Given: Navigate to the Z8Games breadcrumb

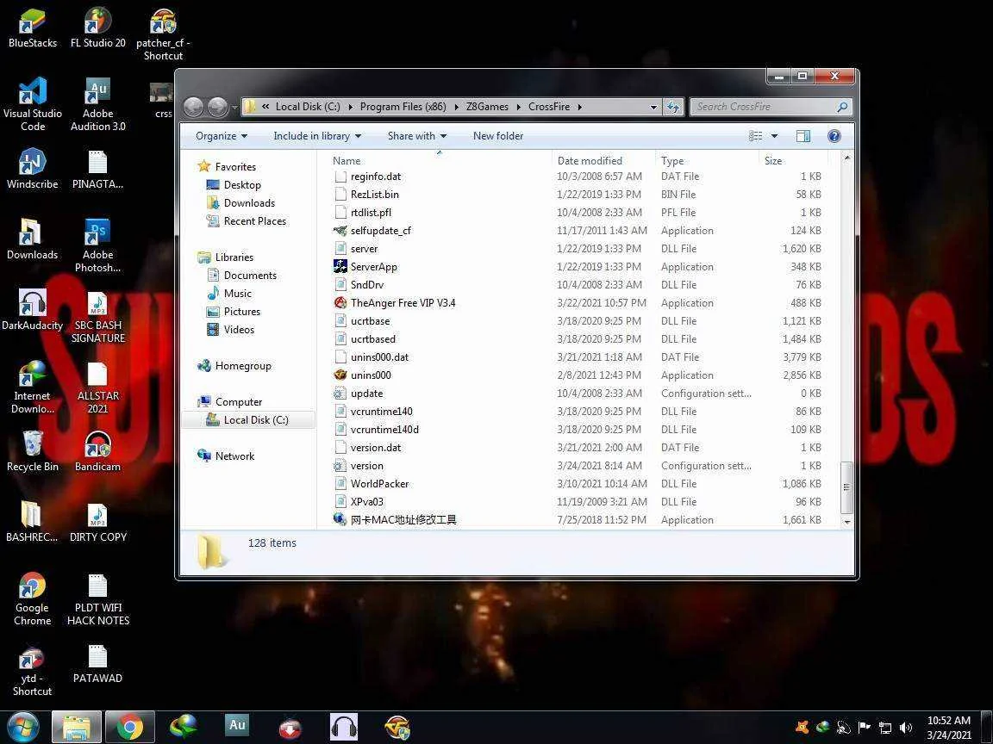Looking at the screenshot, I should point(487,107).
